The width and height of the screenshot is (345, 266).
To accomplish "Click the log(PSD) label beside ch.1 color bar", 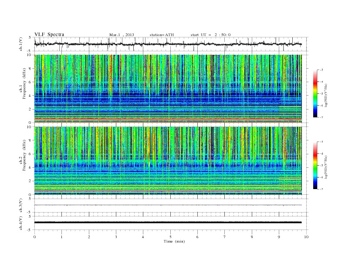I will coord(326,95).
